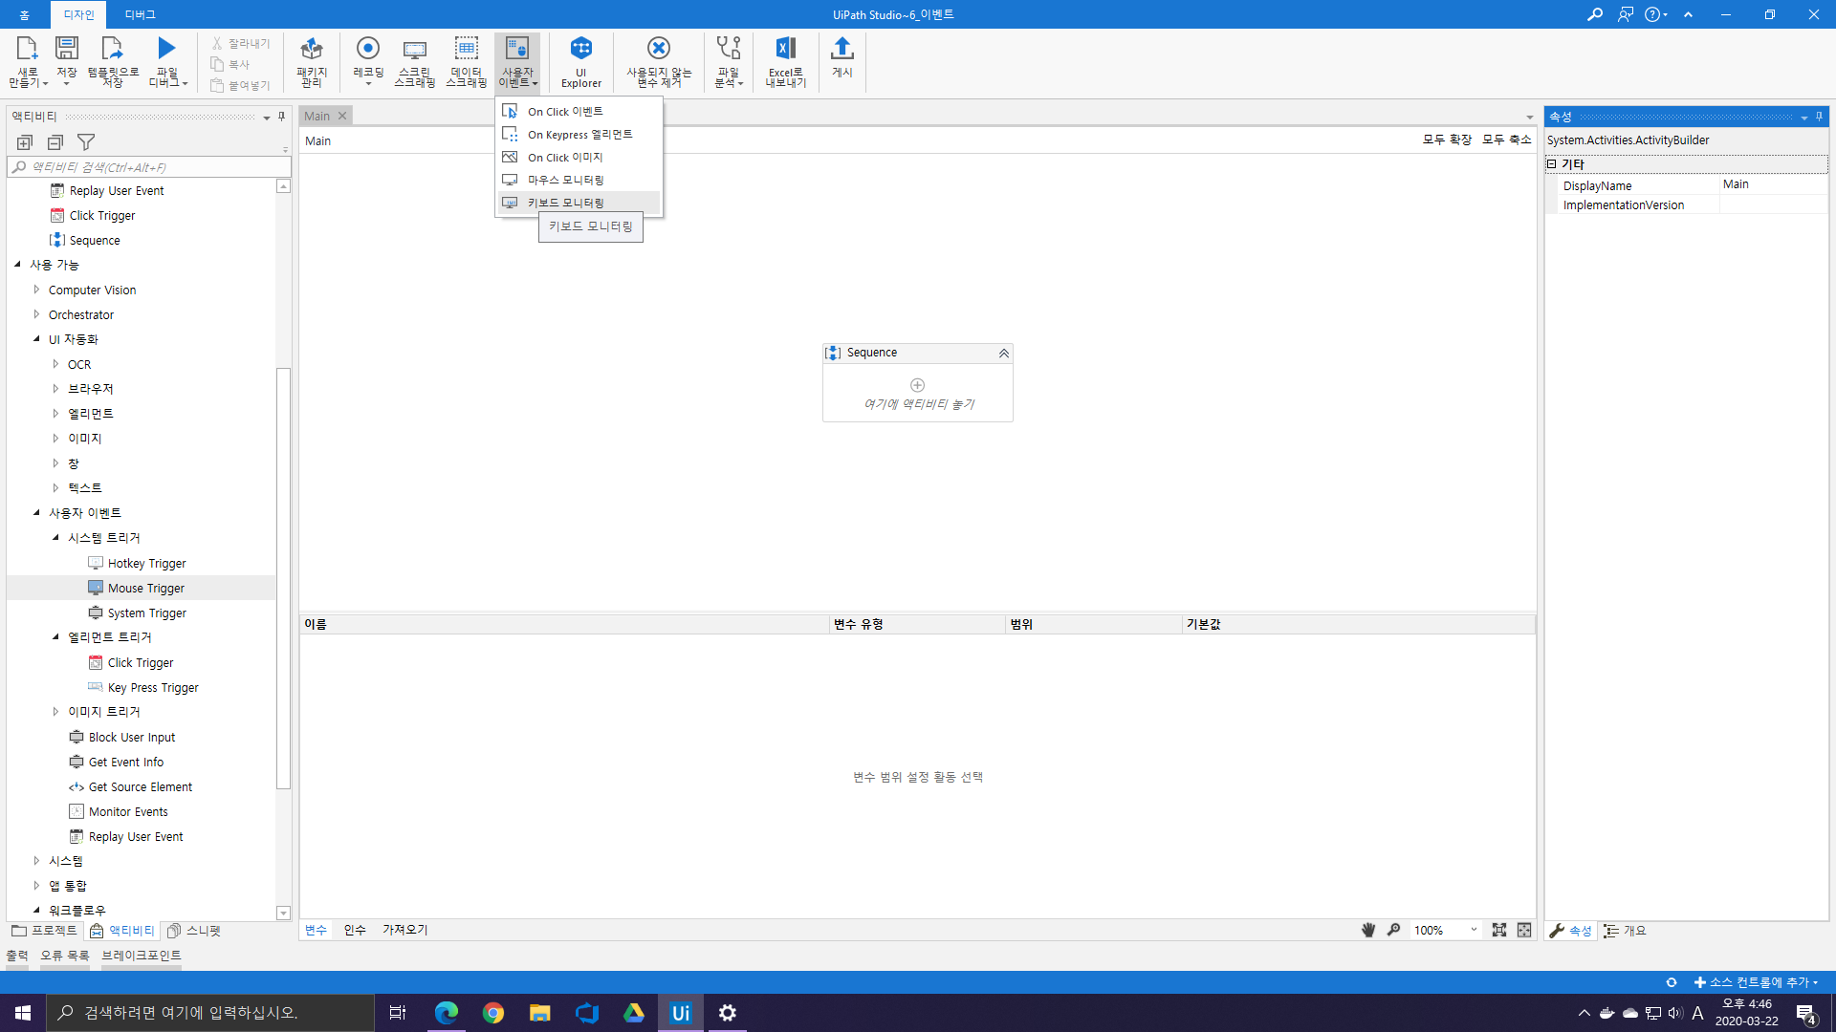The height and width of the screenshot is (1032, 1836).
Task: Select the keyboard monitoring (키보드 모니터링) menu item
Action: click(x=565, y=203)
